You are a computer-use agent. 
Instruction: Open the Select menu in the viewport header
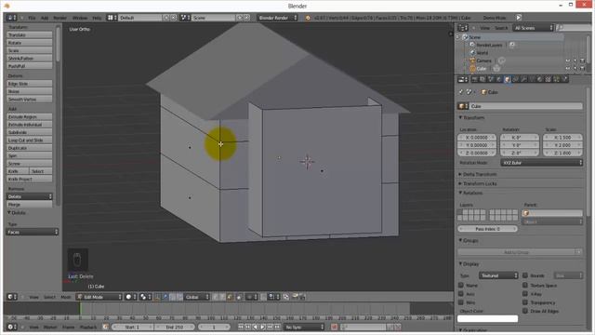coord(49,297)
